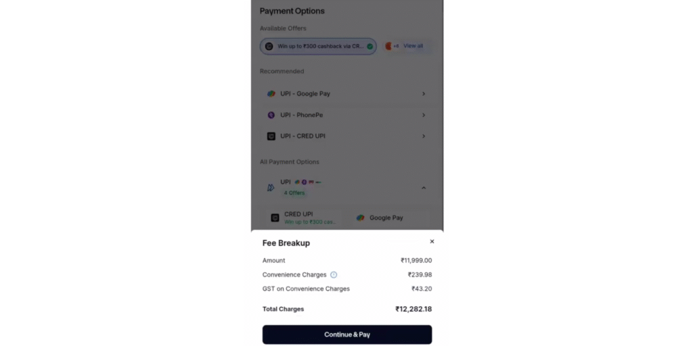Image resolution: width=693 pixels, height=346 pixels.
Task: Click the green checkmark on the cashback offer
Action: pyautogui.click(x=370, y=47)
